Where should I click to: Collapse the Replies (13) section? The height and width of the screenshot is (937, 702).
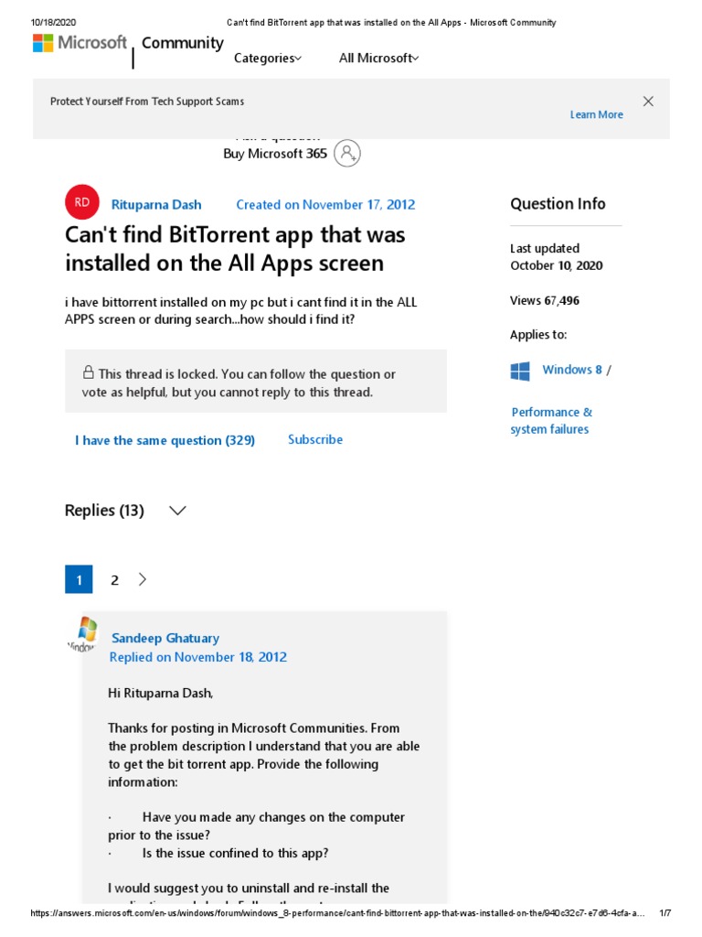[178, 511]
